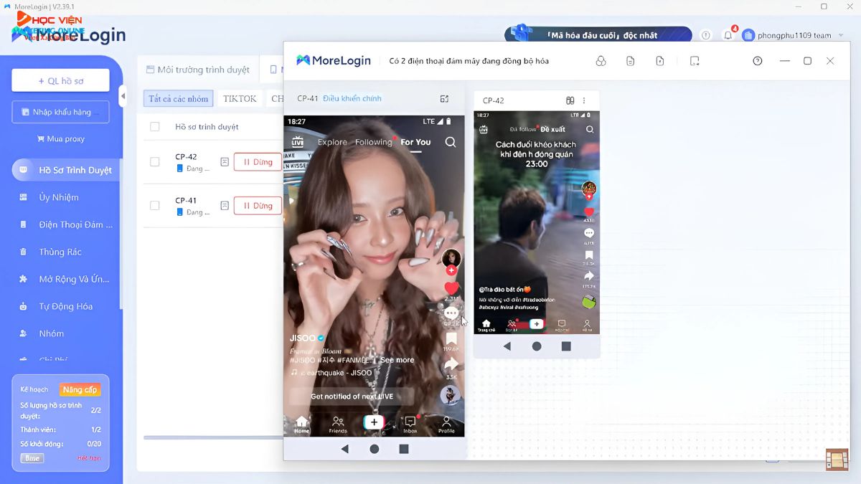Click the screen capture icon in sync window header

click(695, 61)
